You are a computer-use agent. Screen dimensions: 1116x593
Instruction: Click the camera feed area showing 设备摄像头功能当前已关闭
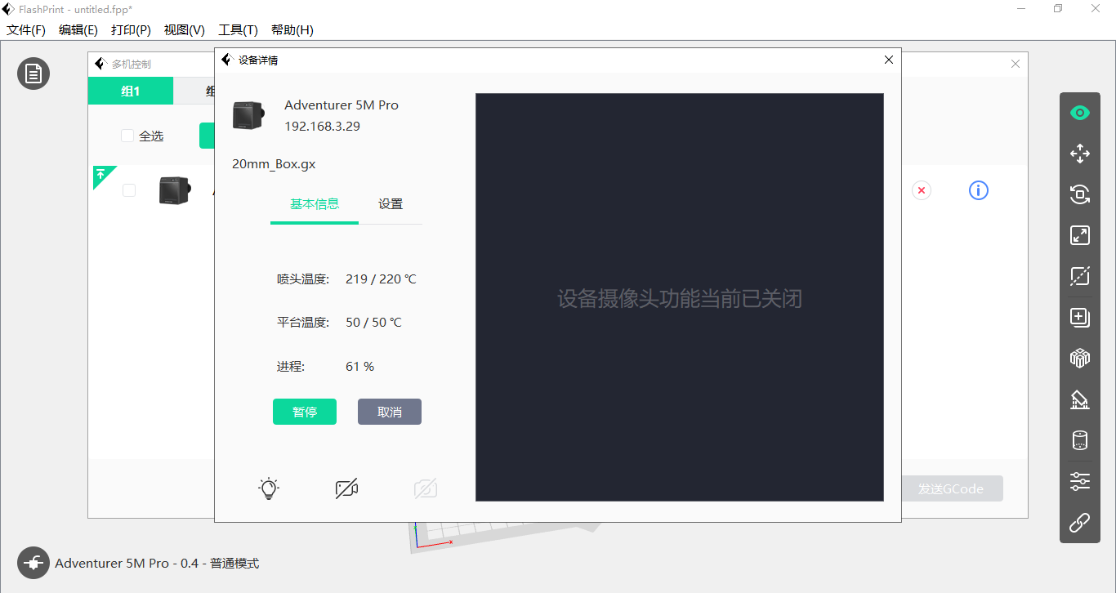pyautogui.click(x=680, y=297)
